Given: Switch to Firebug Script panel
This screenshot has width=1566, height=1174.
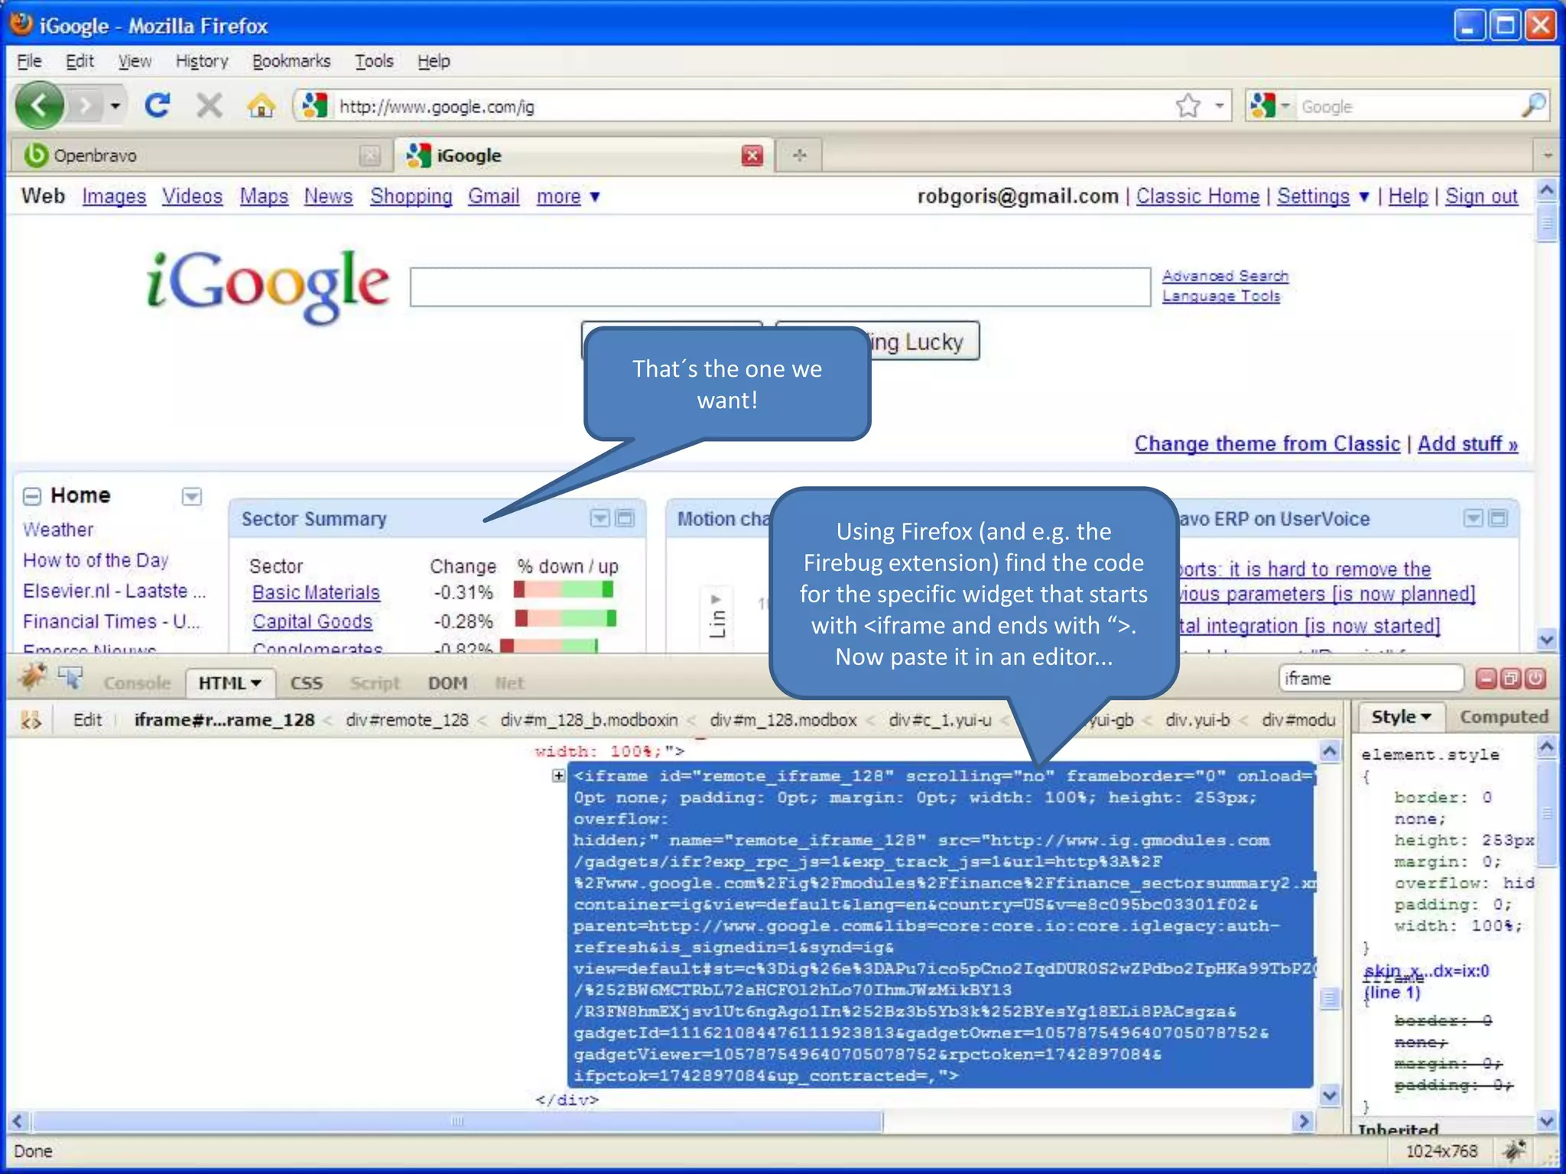Looking at the screenshot, I should pos(375,683).
